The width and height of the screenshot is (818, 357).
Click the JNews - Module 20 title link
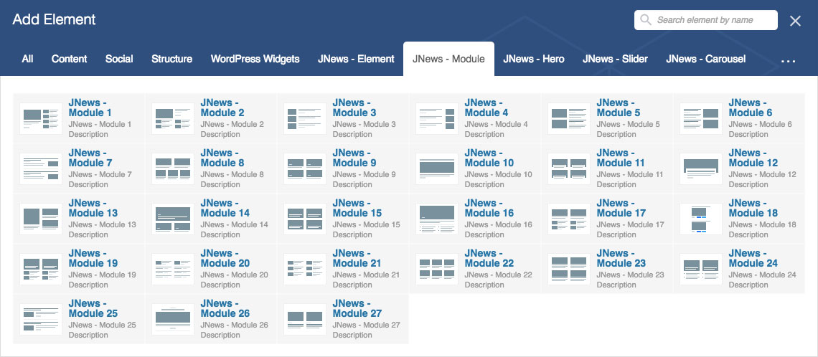coord(224,258)
